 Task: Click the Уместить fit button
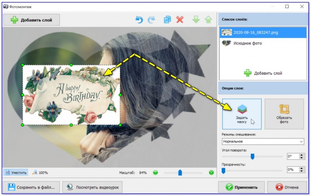(x=16, y=173)
